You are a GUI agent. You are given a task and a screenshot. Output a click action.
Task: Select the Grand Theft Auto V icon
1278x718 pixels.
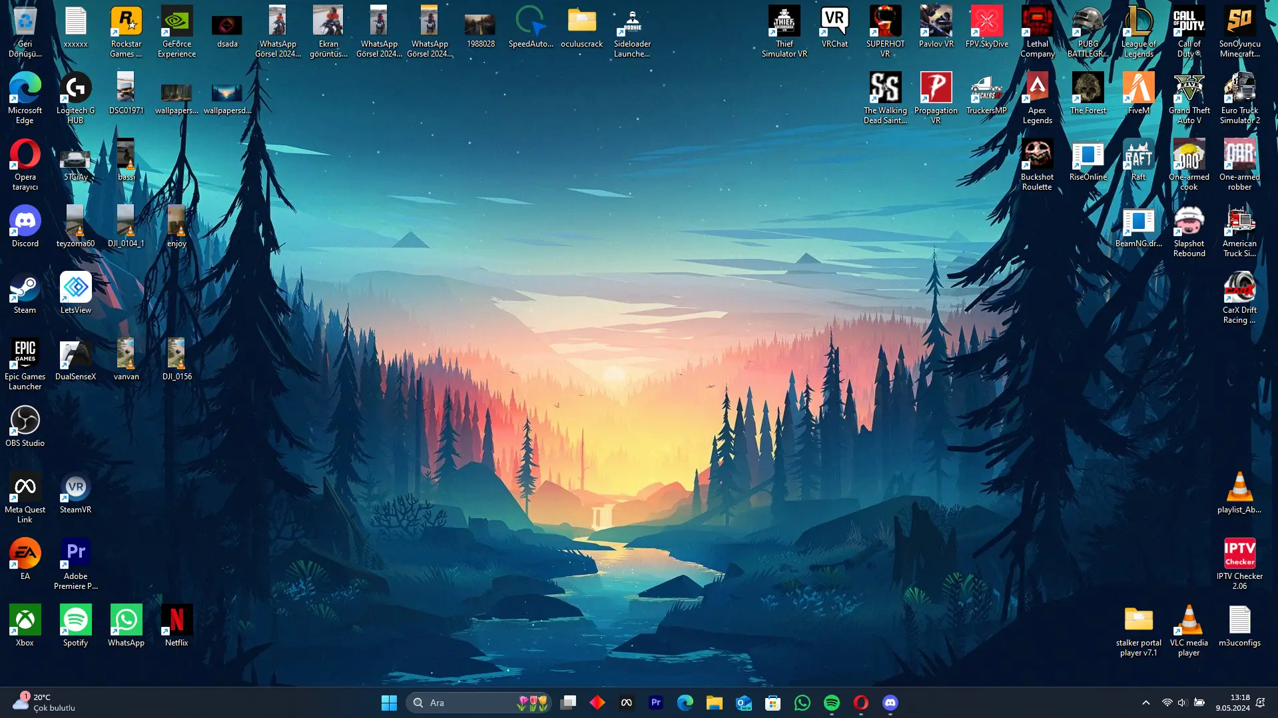point(1189,98)
